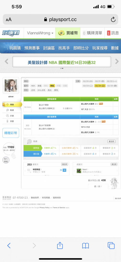Open Safari bookmarks book icon
The height and width of the screenshot is (262, 121).
85,246
